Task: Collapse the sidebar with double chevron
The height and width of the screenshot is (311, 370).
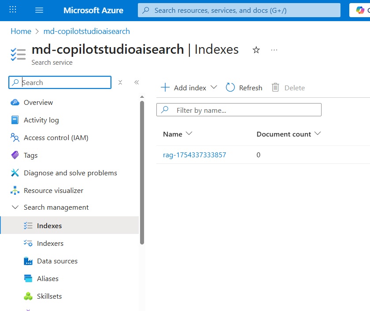Action: click(137, 82)
